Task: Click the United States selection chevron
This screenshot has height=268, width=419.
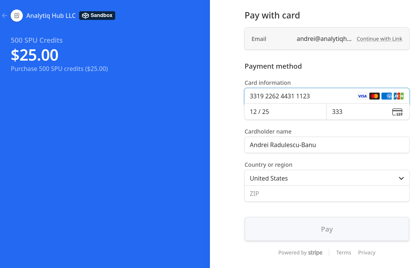Action: [401, 178]
